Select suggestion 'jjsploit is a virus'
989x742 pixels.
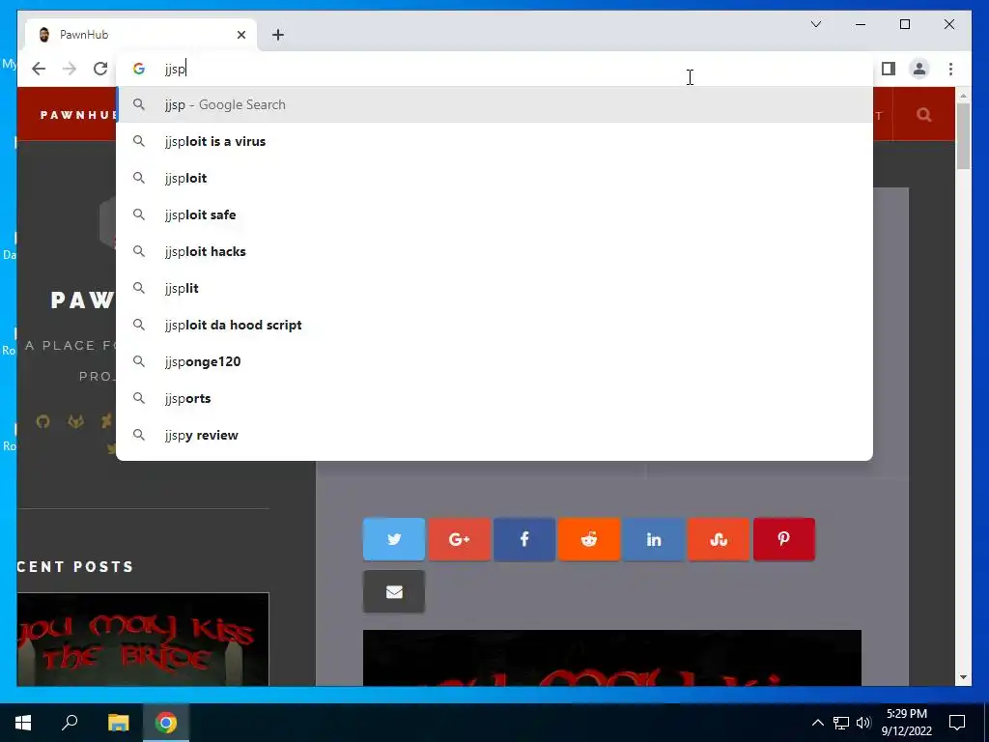click(x=494, y=141)
